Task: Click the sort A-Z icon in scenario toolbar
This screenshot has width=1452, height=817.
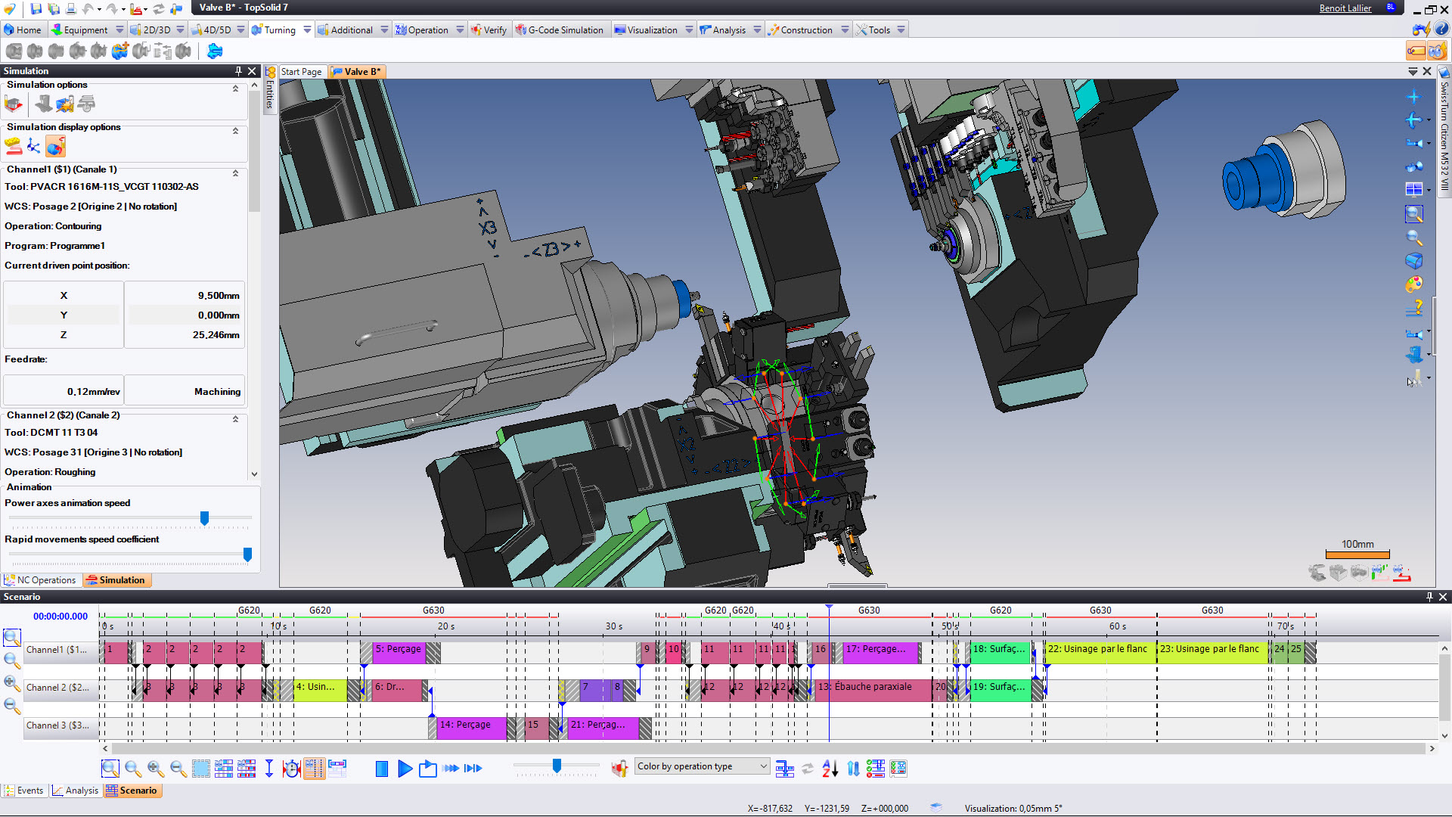Action: (x=830, y=769)
